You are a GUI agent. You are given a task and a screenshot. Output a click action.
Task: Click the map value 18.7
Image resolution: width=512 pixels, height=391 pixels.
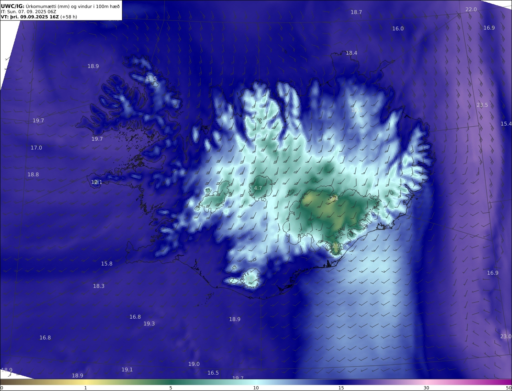(356, 12)
